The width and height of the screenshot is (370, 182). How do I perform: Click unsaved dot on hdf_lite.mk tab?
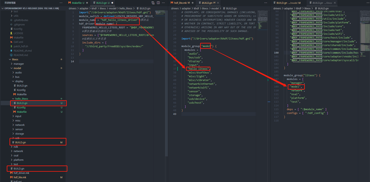pos(193,3)
